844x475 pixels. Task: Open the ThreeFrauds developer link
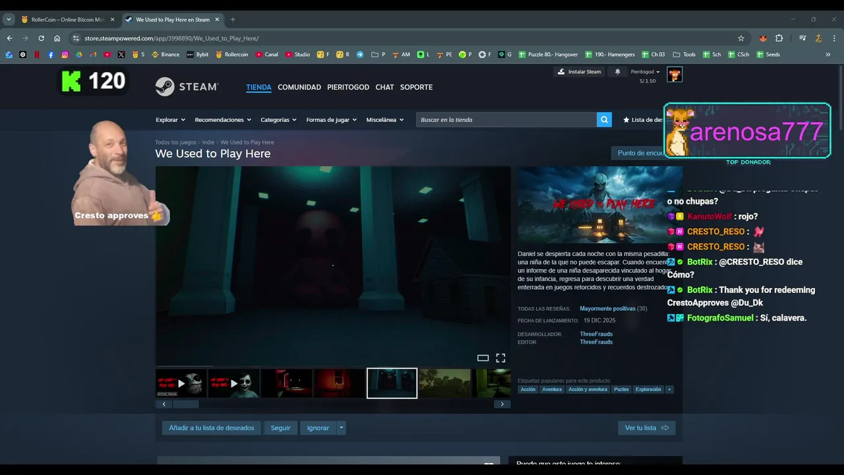point(596,334)
